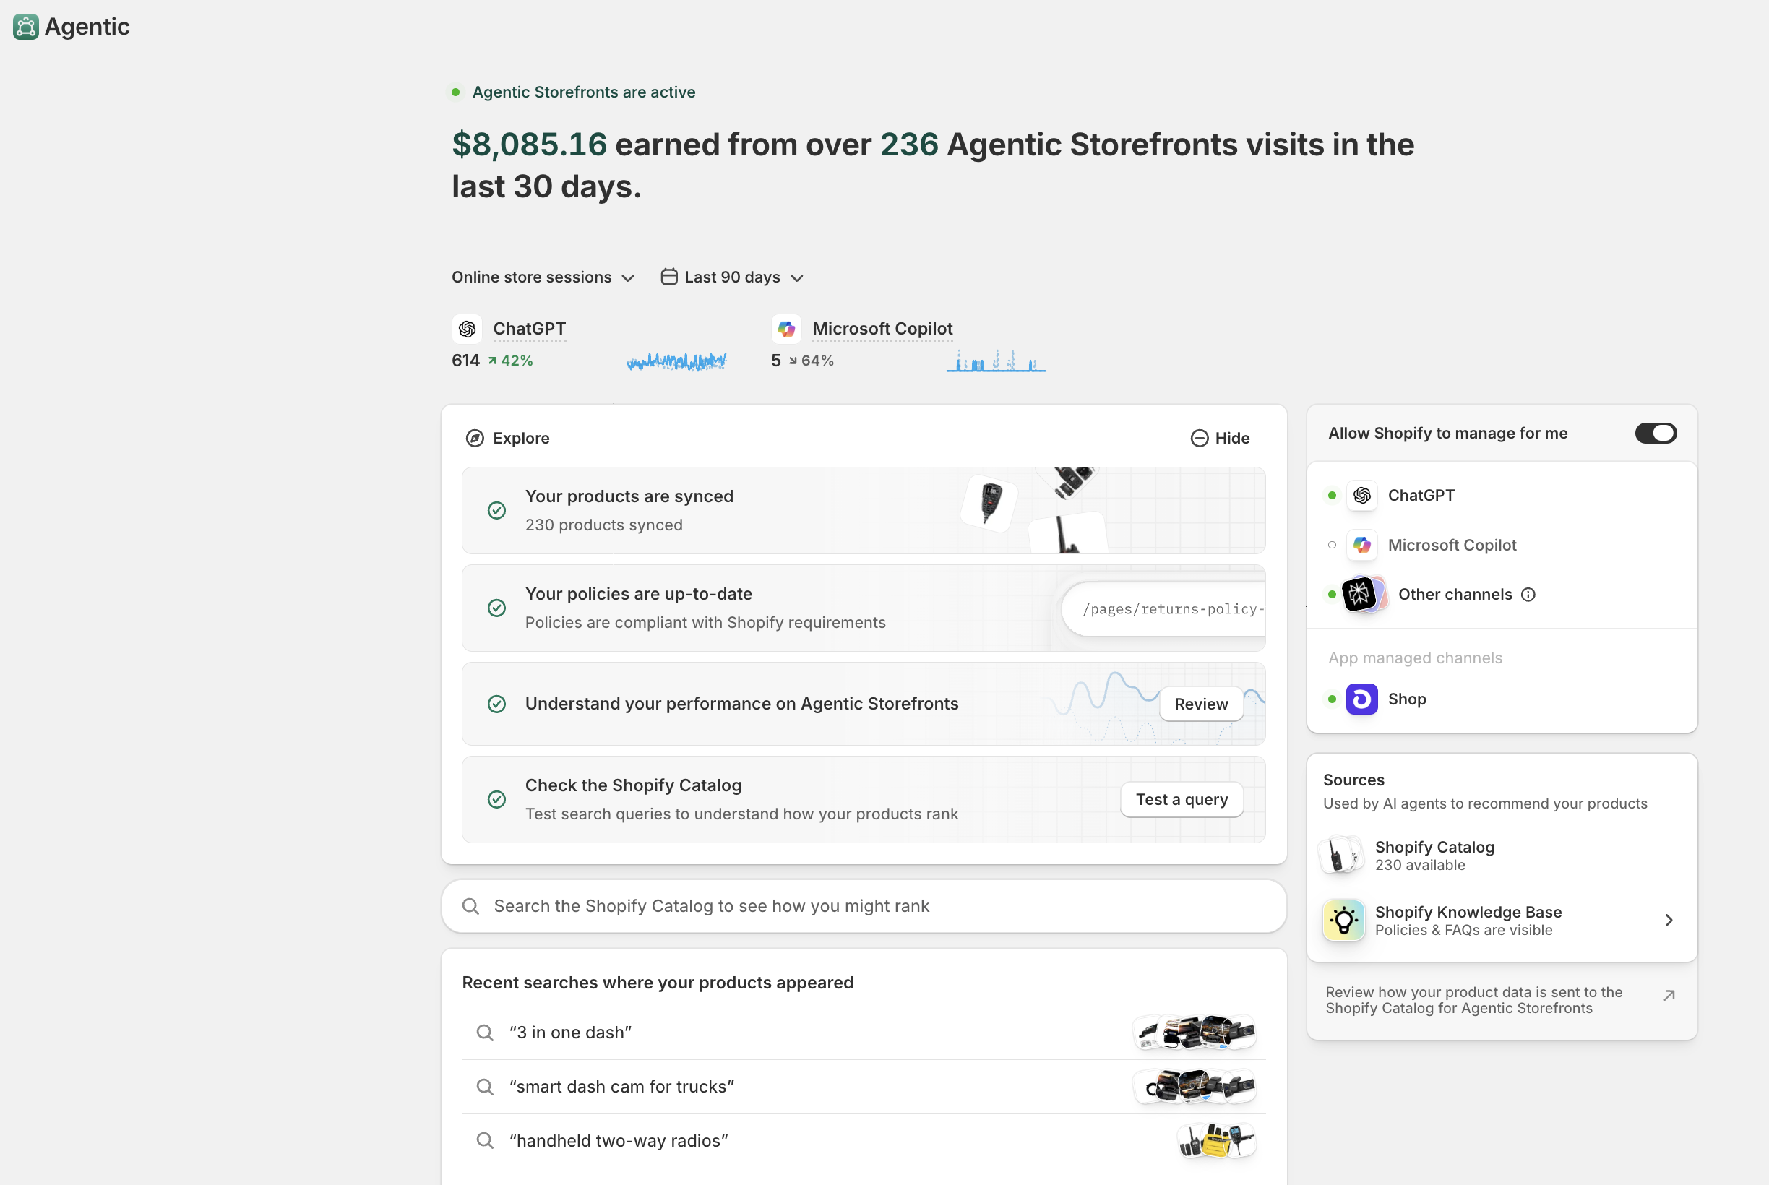Viewport: 1769px width, 1185px height.
Task: Click product thumbnails for "handheld two-way radios"
Action: [x=1217, y=1141]
